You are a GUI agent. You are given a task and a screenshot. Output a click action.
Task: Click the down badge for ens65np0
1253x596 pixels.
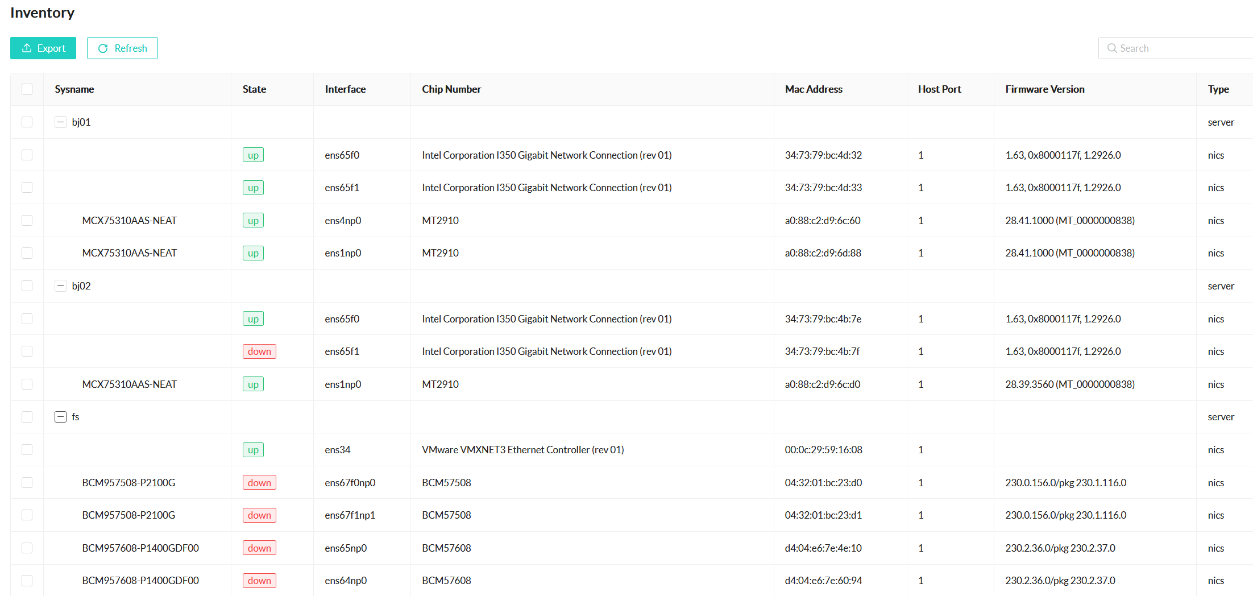pyautogui.click(x=259, y=548)
